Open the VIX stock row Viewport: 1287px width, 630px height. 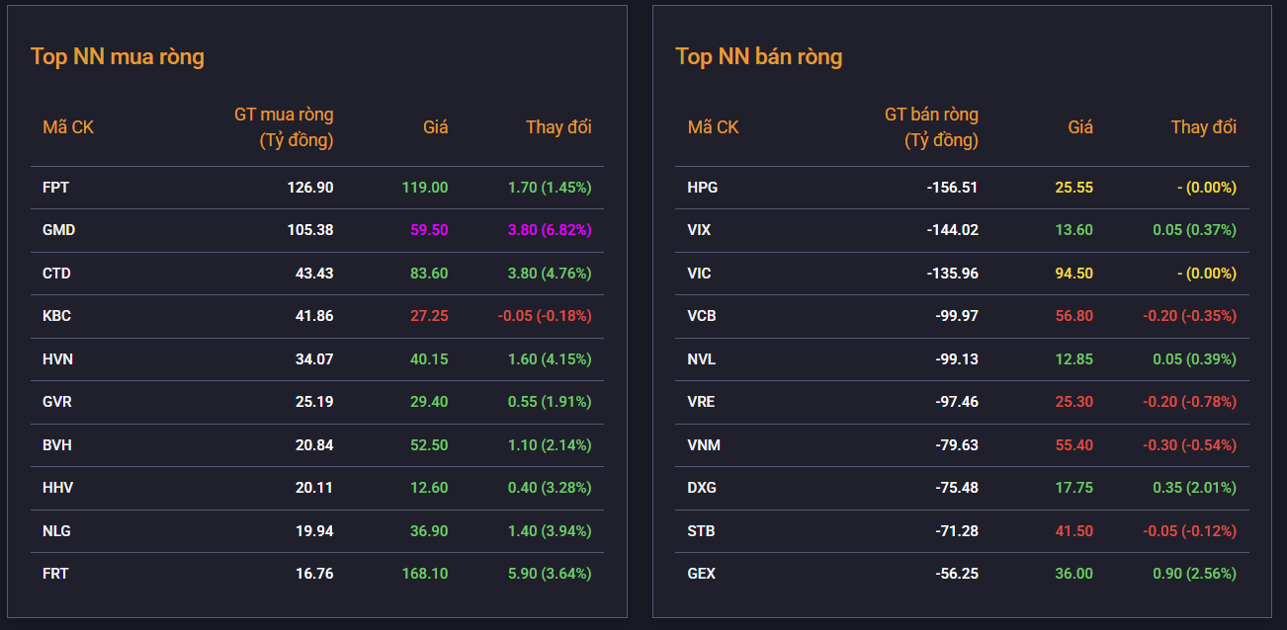click(x=699, y=230)
